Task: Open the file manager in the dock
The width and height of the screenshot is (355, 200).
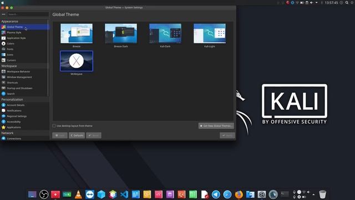Action: click(x=250, y=194)
